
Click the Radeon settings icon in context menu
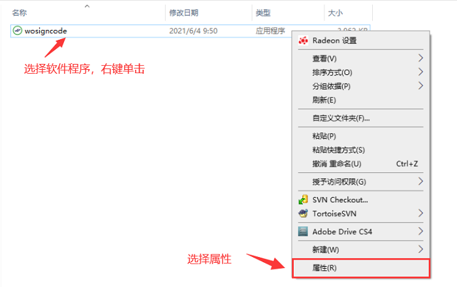click(x=303, y=40)
